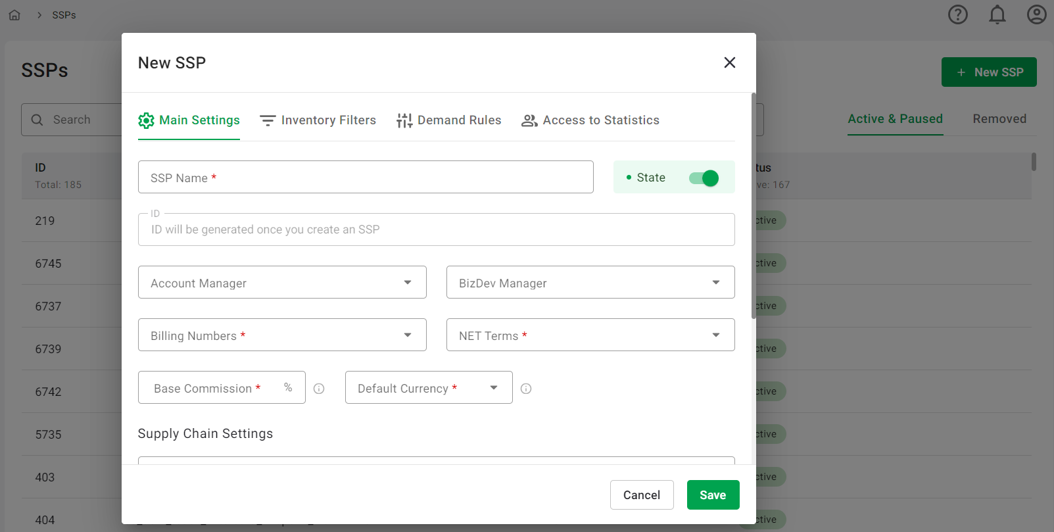Screen dimensions: 1054x532
Task: Toggle the State switch off
Action: click(704, 178)
